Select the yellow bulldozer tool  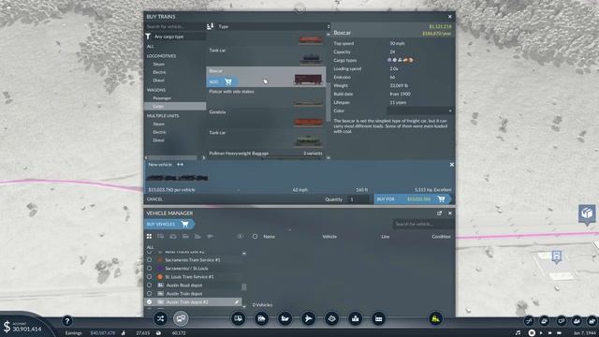tap(435, 318)
